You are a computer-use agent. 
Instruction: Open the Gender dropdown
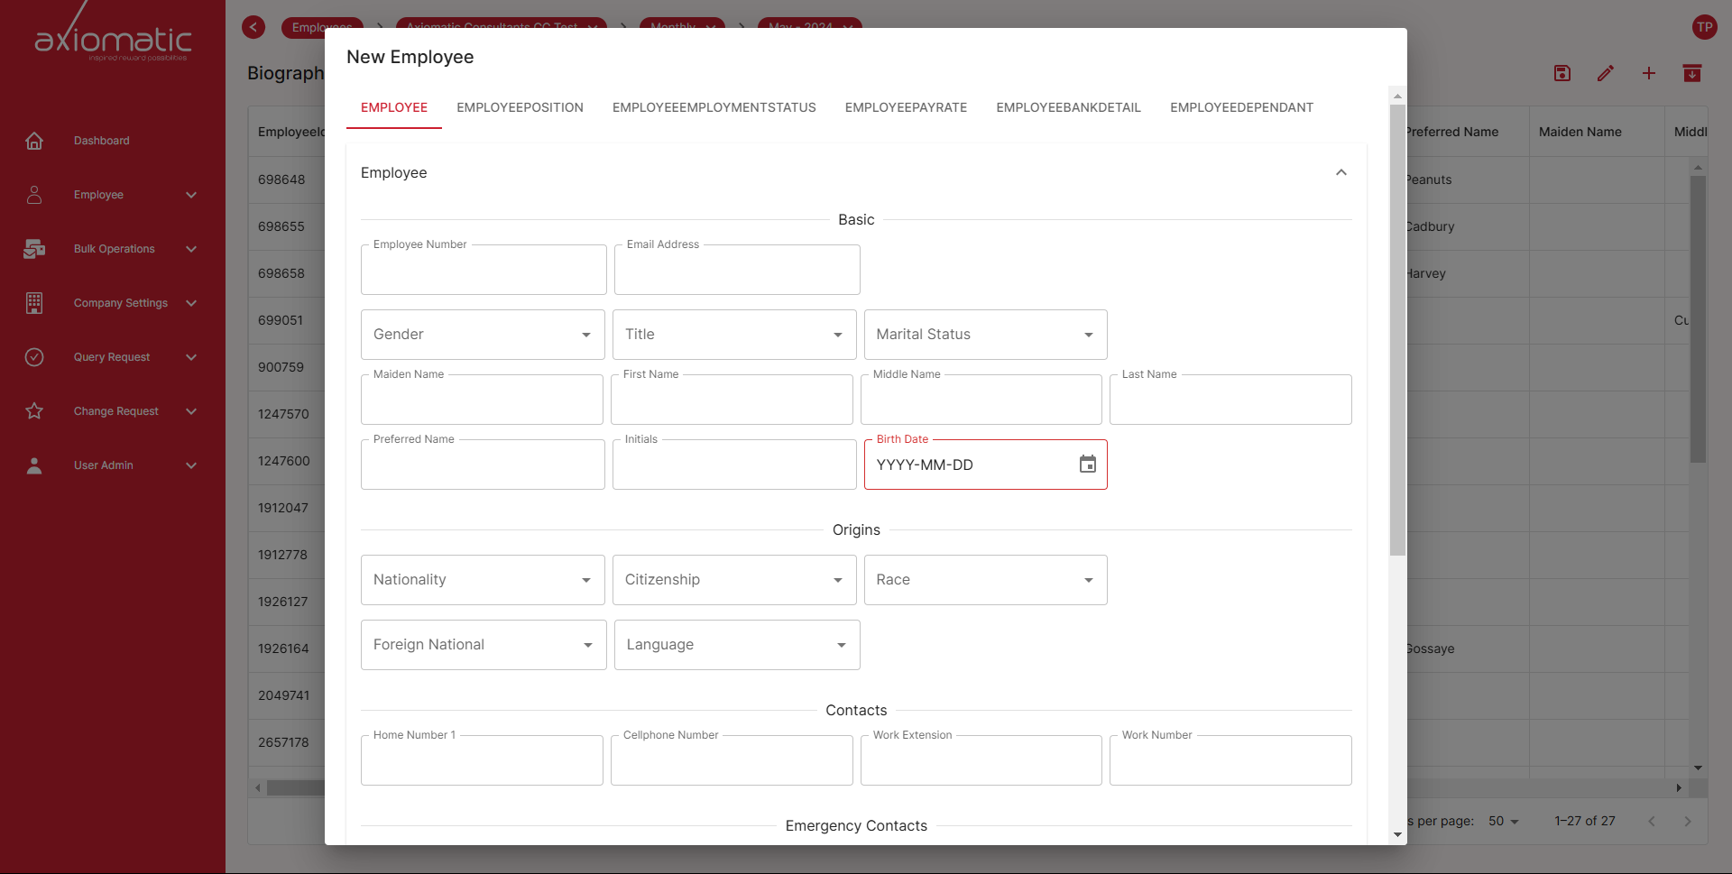tap(483, 335)
